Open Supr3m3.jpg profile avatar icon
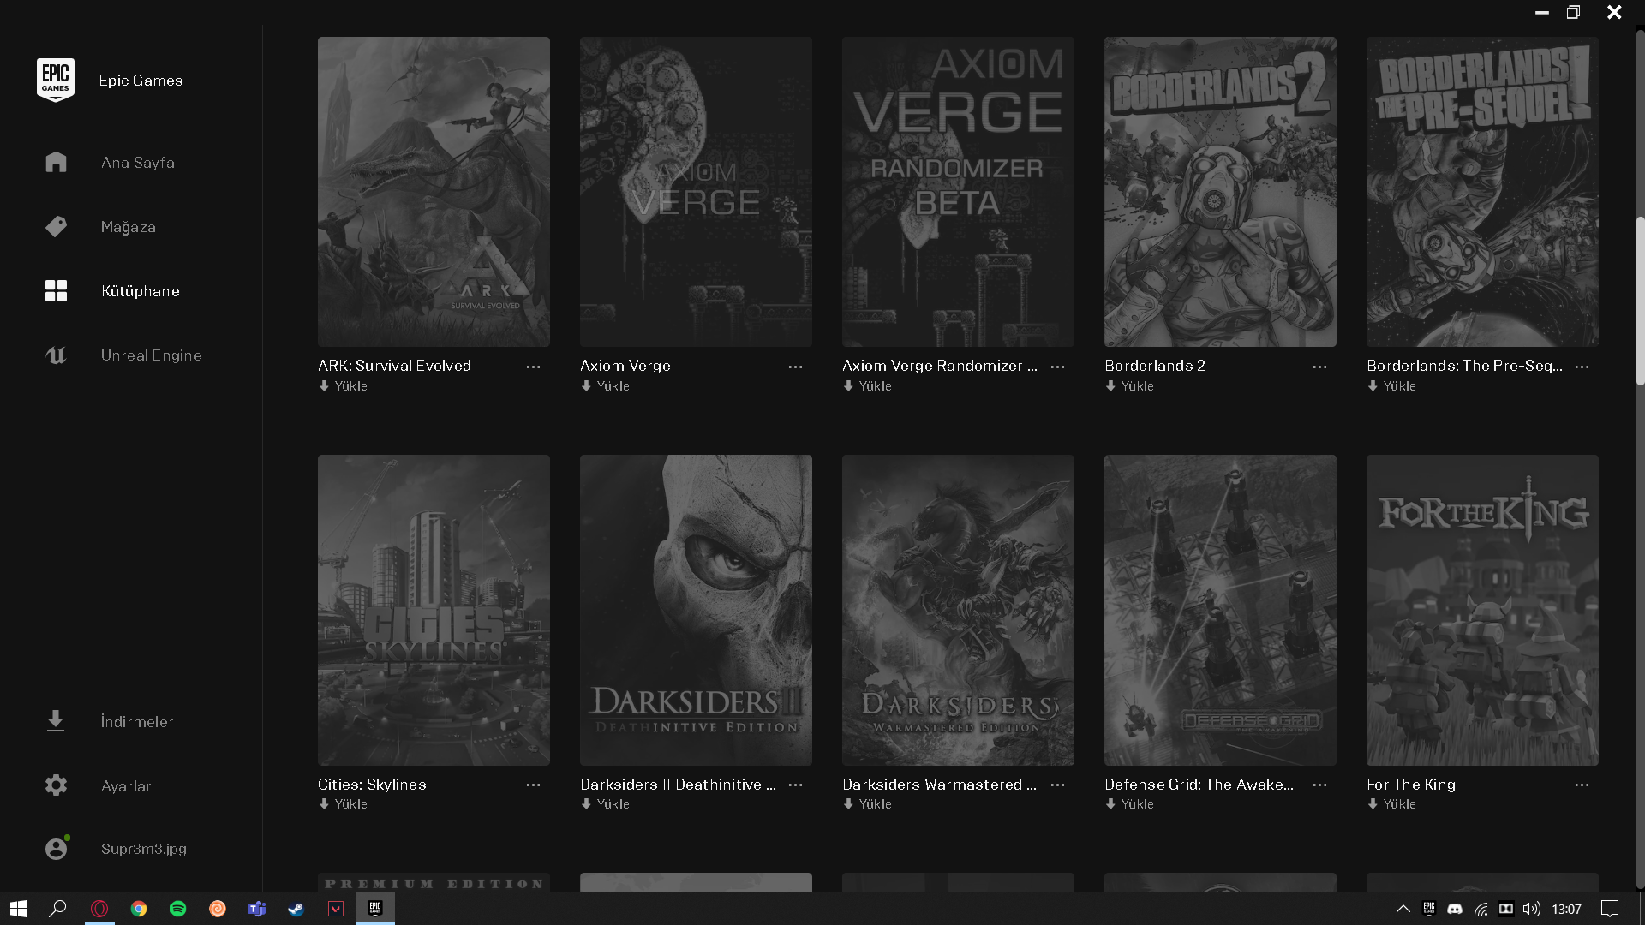Viewport: 1645px width, 925px height. (x=56, y=849)
